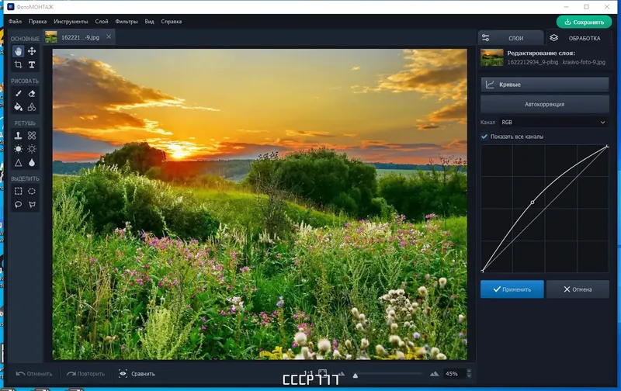Select the Healing patch tool

point(32,135)
